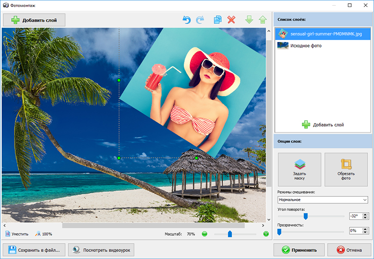Move layer up with green up arrow

[263, 20]
